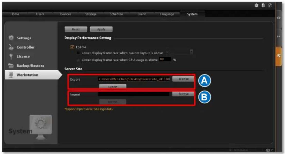Image resolution: width=285 pixels, height=154 pixels.
Task: Click the document log icon at top right
Action: click(263, 5)
